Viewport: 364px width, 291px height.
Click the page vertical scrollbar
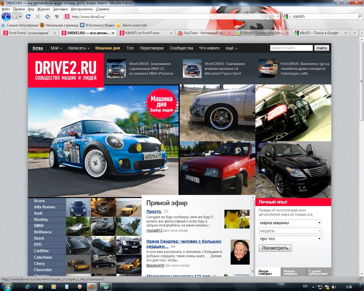click(x=361, y=82)
